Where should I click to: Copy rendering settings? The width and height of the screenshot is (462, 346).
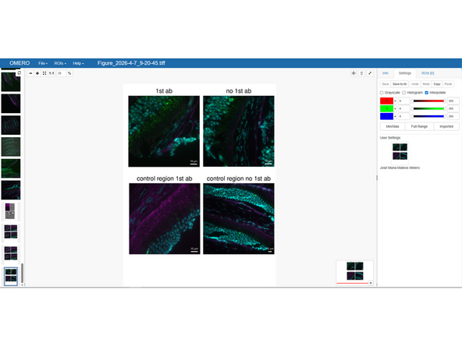[x=437, y=84]
